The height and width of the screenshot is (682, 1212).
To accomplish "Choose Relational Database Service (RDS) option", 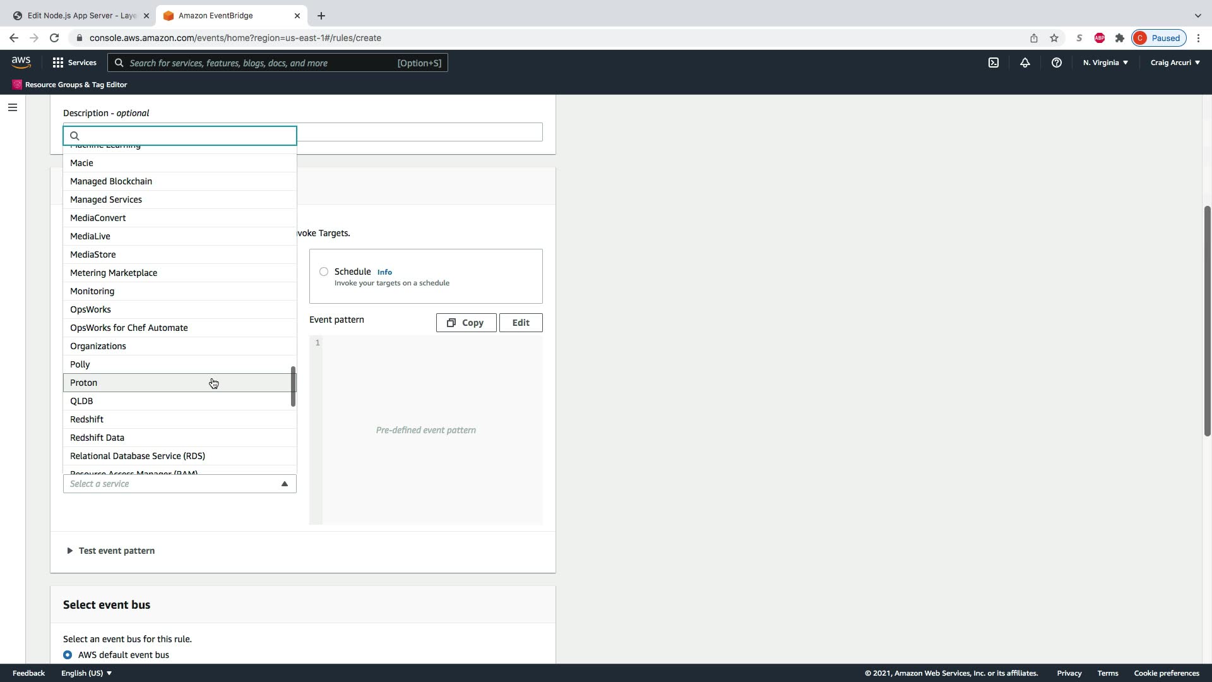I will [138, 456].
